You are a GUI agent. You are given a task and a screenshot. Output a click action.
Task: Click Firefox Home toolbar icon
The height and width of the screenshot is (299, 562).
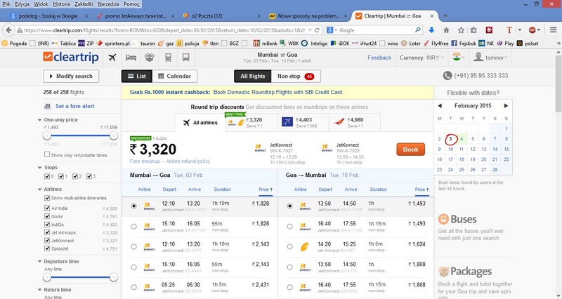(x=446, y=30)
